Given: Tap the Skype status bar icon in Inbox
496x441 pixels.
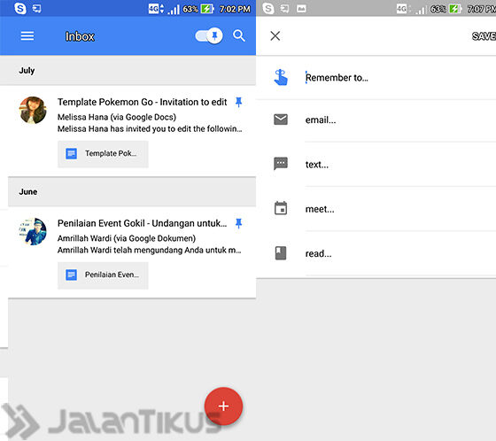Looking at the screenshot, I should click(19, 8).
